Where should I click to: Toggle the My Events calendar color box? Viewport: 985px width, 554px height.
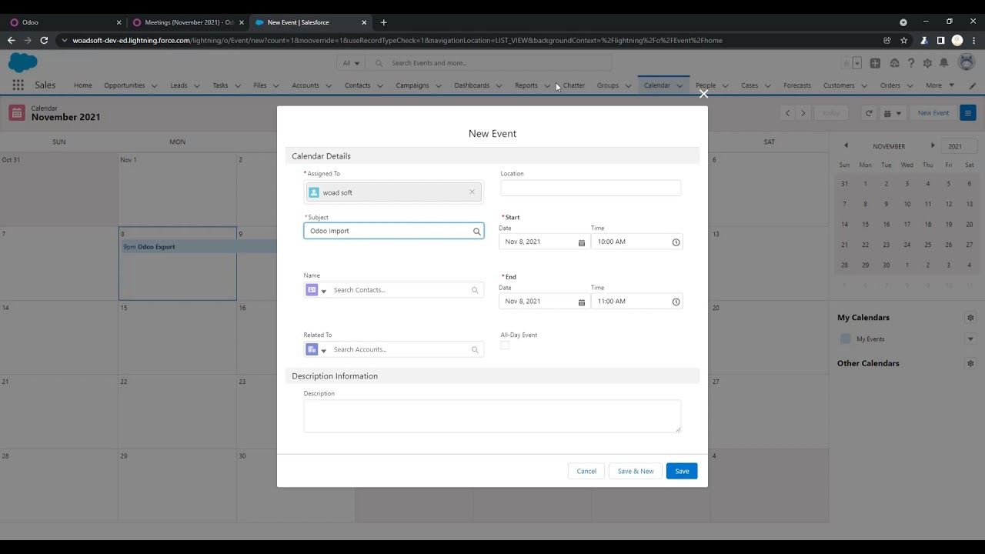[846, 339]
